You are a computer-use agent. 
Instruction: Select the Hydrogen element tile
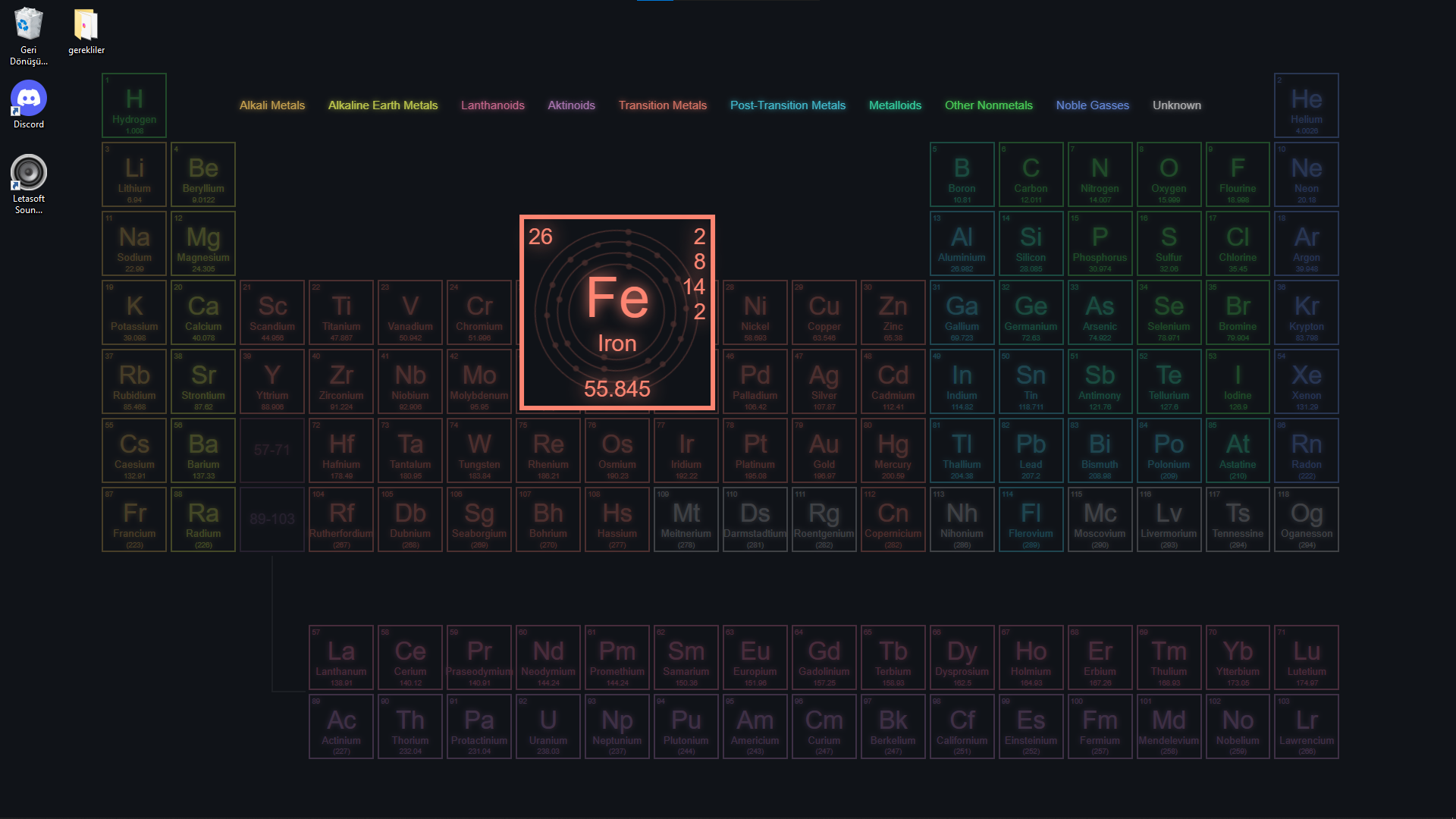134,105
